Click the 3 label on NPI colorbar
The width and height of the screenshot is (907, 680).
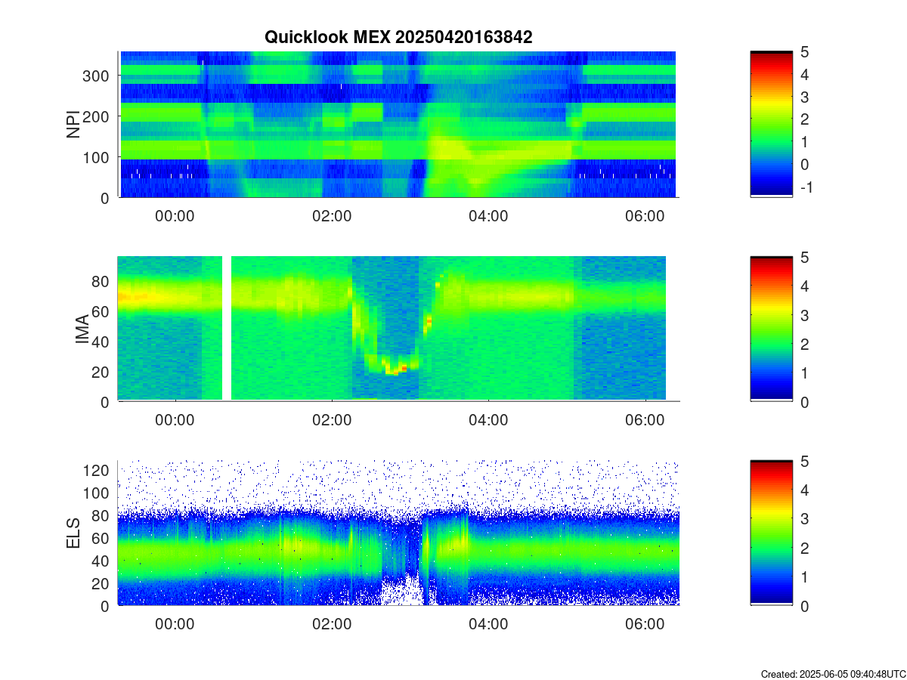point(805,97)
